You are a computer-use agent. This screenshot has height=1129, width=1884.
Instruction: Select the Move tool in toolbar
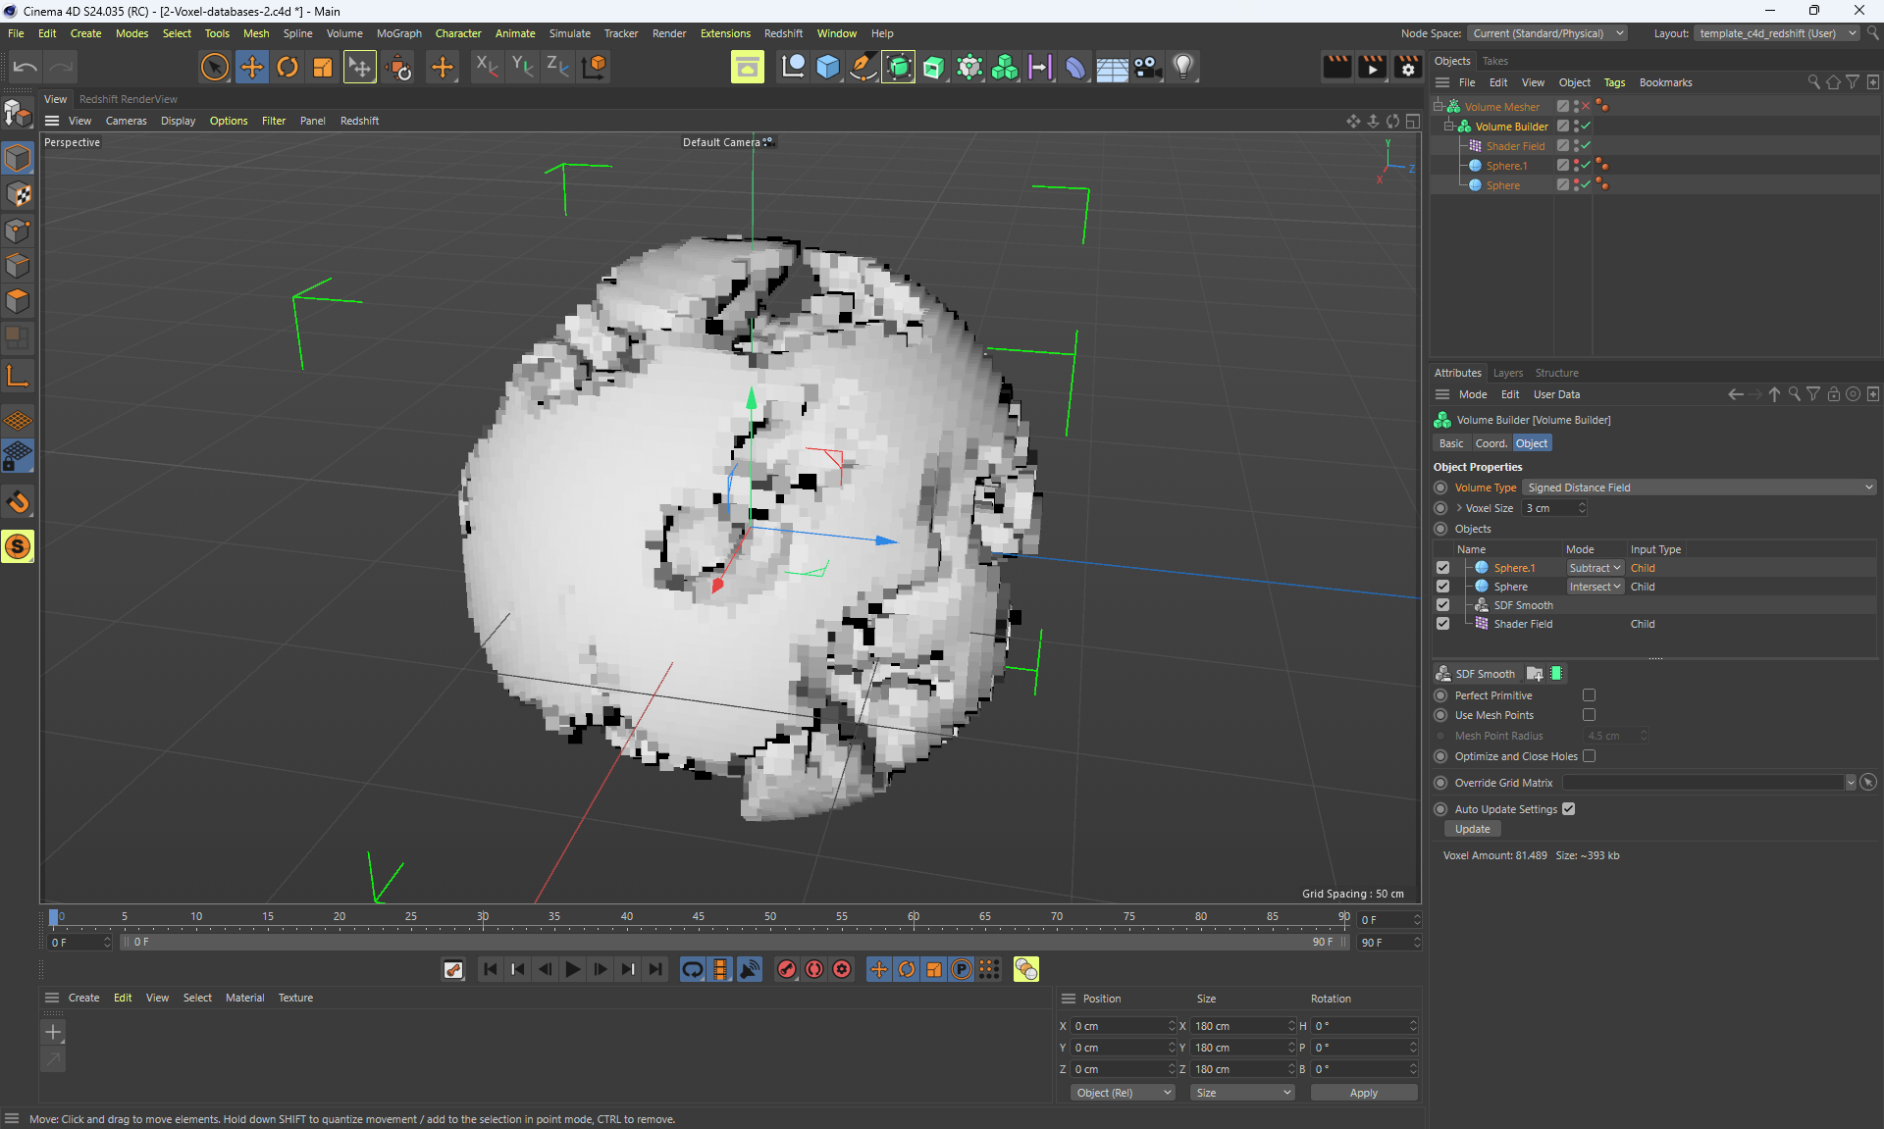[251, 67]
